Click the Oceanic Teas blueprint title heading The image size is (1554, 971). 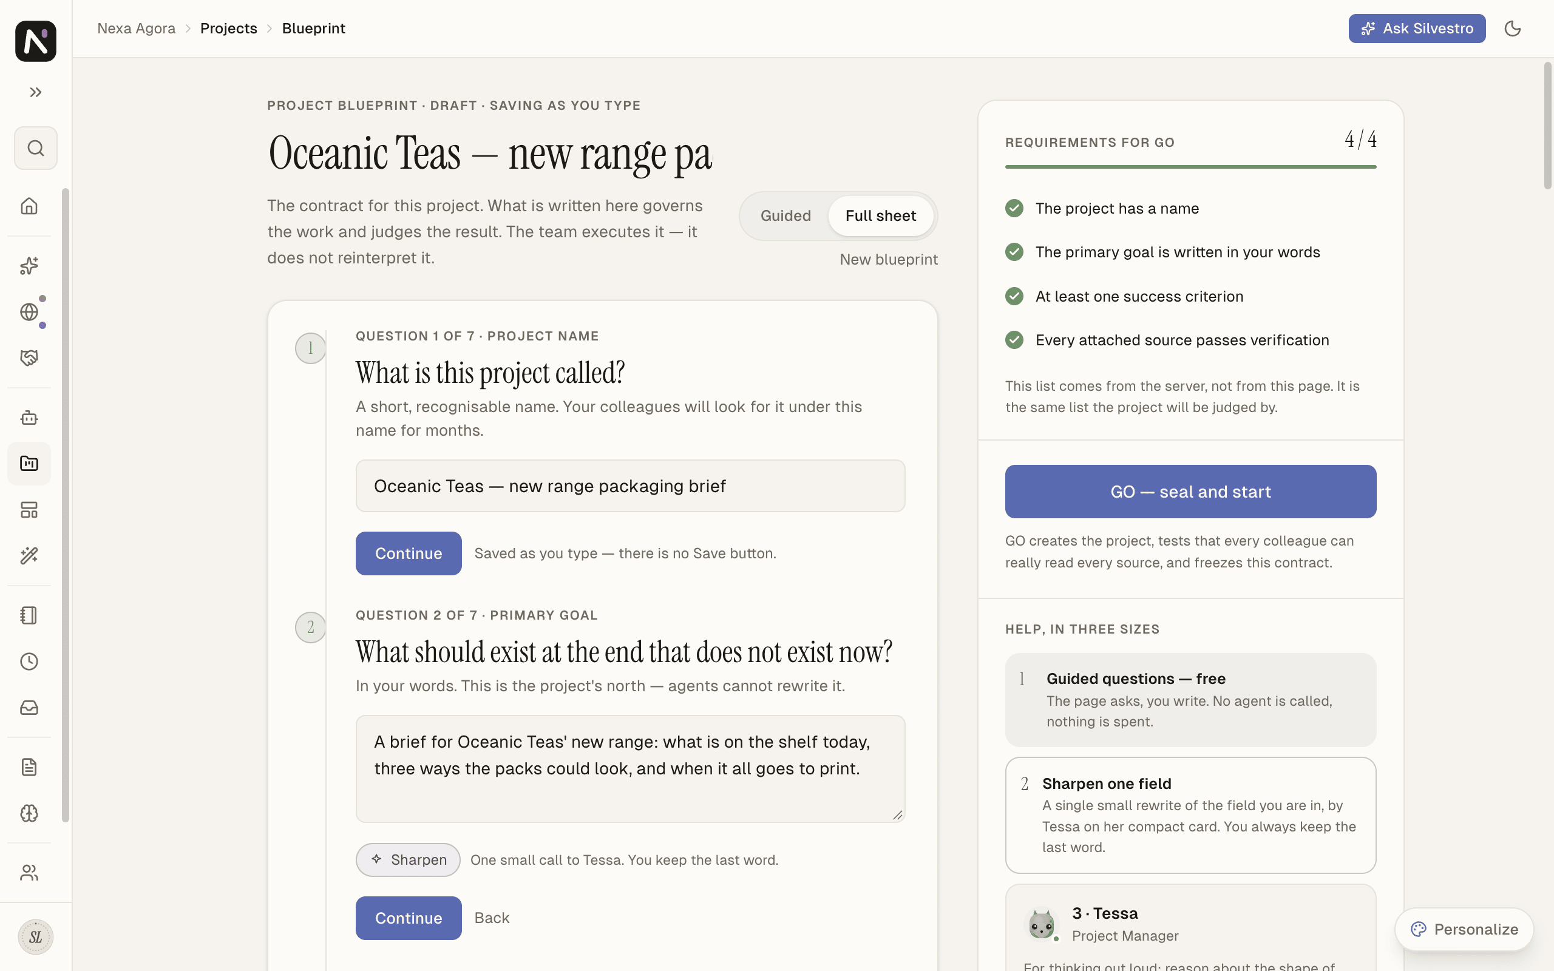(x=490, y=154)
